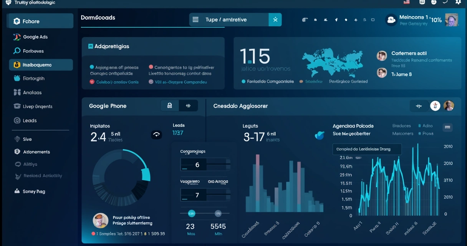Click the US flag language icon
467x246 pixels.
tap(407, 2)
